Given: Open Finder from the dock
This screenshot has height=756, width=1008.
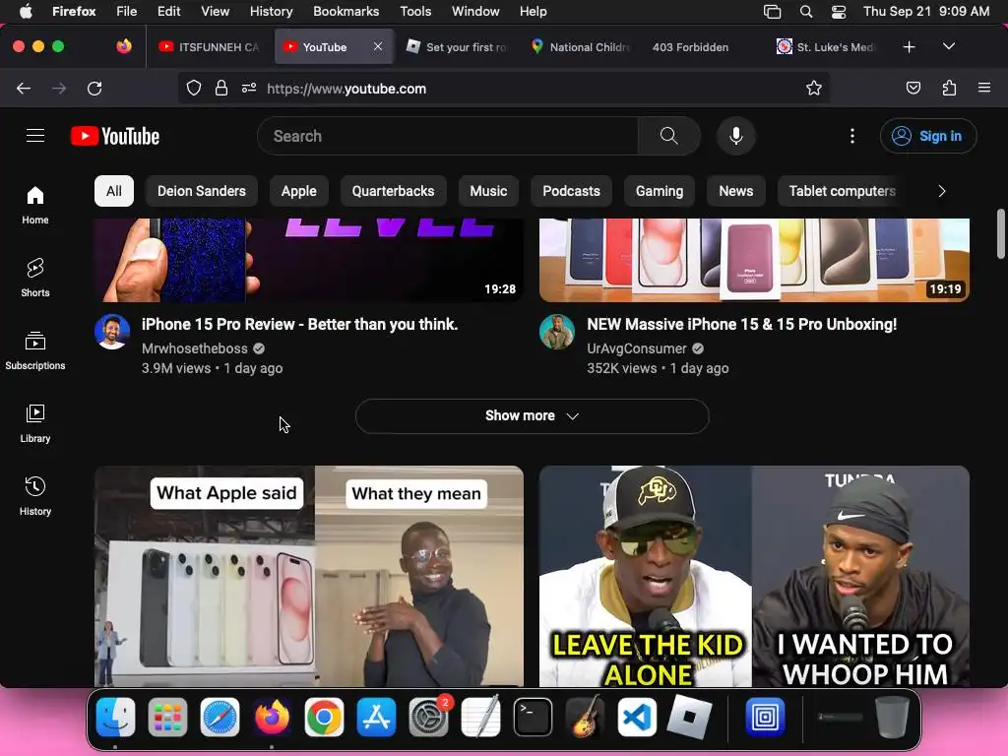Looking at the screenshot, I should [115, 717].
